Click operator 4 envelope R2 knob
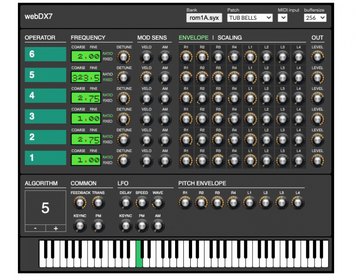Image resolution: width=358 pixels, height=277 pixels. (202, 99)
